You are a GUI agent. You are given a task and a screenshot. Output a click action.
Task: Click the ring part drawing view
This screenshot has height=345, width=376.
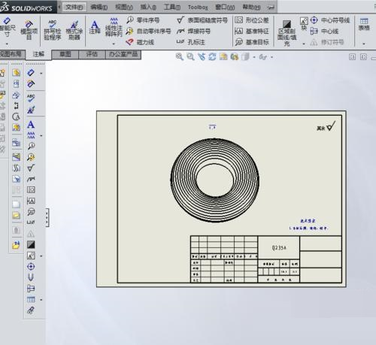click(x=215, y=180)
